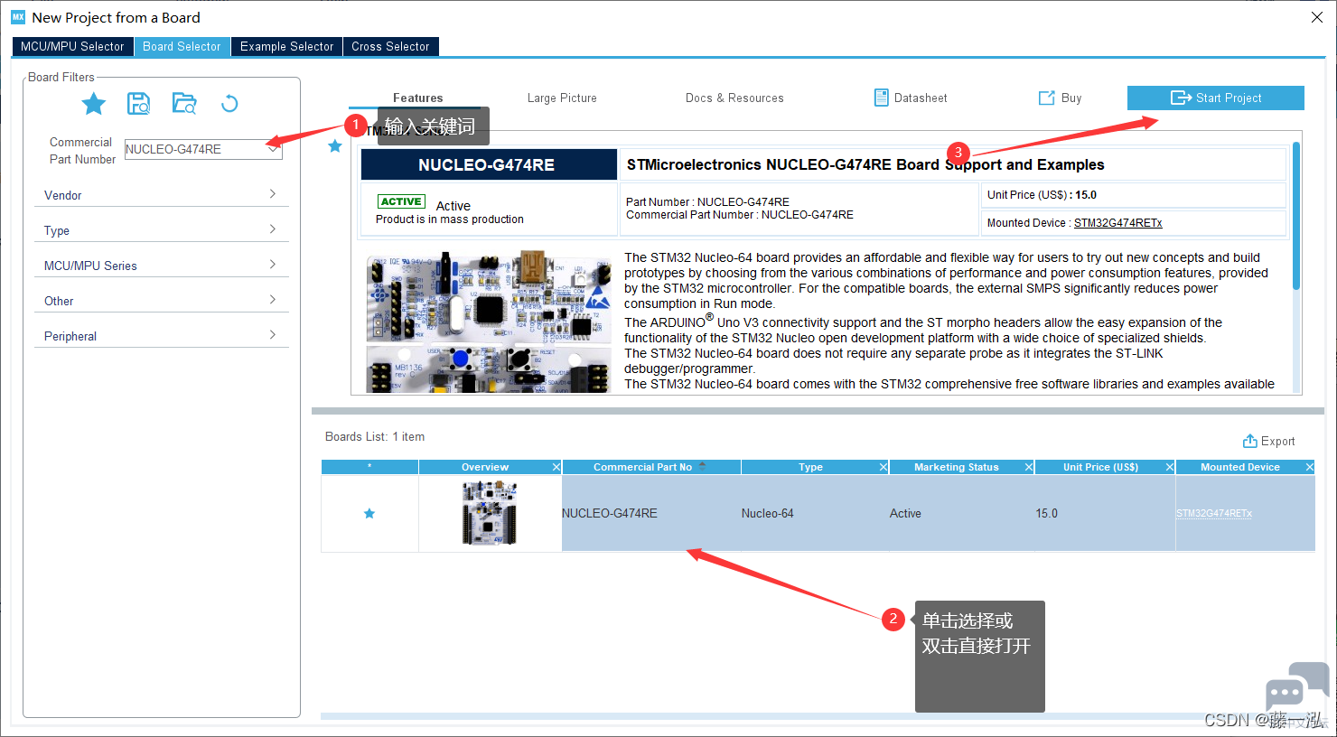Image resolution: width=1337 pixels, height=737 pixels.
Task: Close the Unit Price column
Action: click(x=1170, y=467)
